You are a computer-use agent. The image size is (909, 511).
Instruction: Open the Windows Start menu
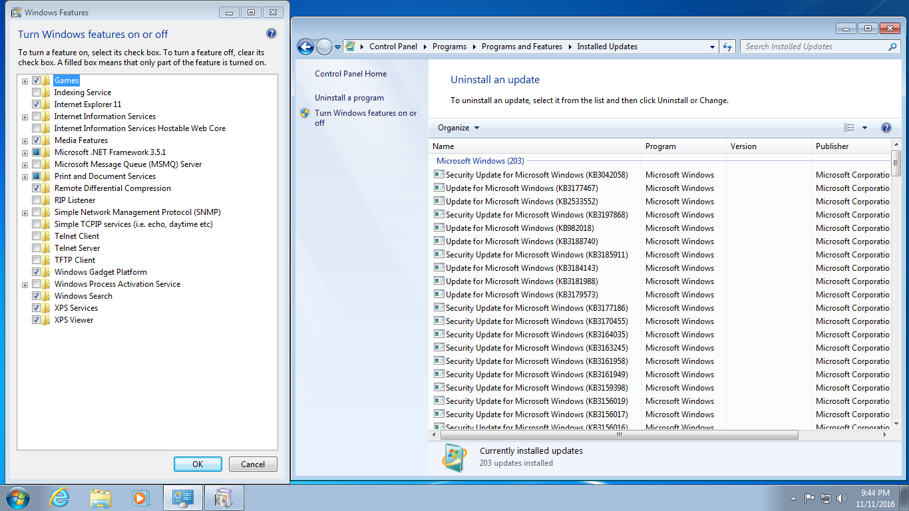(18, 498)
